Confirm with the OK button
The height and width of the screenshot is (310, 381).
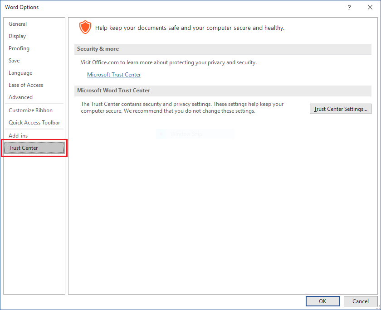[x=322, y=301]
